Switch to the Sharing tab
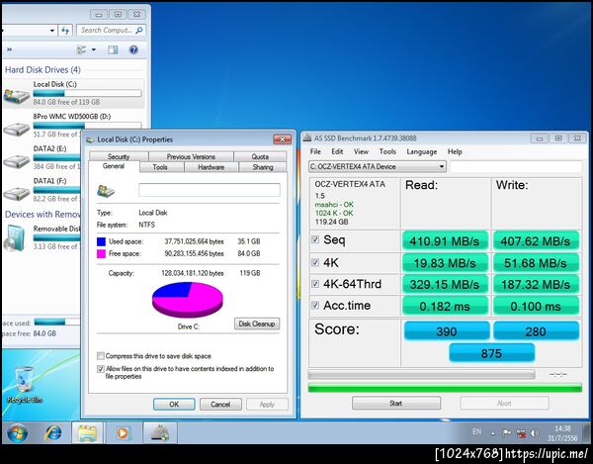This screenshot has height=464, width=593. pos(263,167)
